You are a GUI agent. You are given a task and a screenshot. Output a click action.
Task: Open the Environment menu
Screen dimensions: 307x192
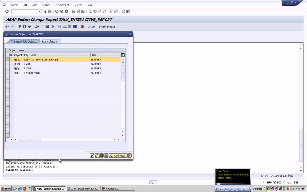coord(62,5)
